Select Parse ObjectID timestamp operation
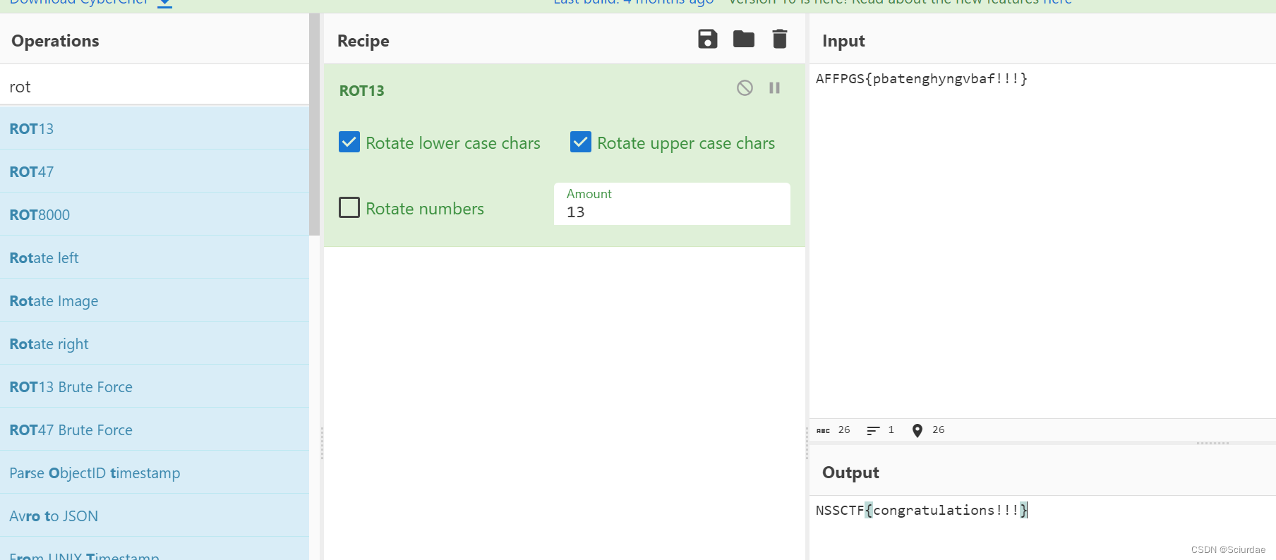 [155, 473]
